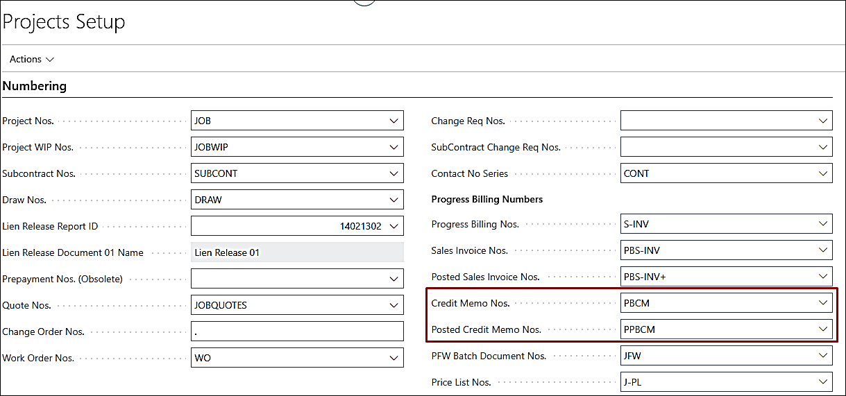Click the Contact No Series field containing CONT
The image size is (846, 396).
tap(726, 173)
